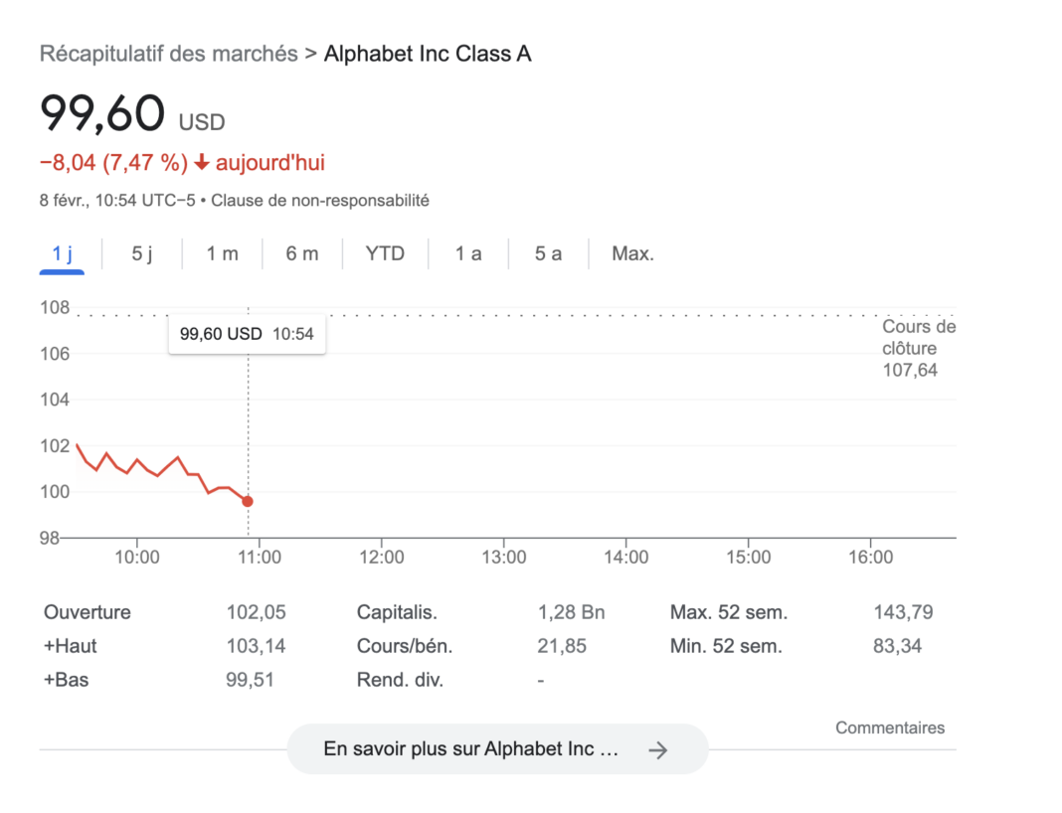Click the Cours de clôture 107,64 label
This screenshot has width=1062, height=813.
point(918,349)
